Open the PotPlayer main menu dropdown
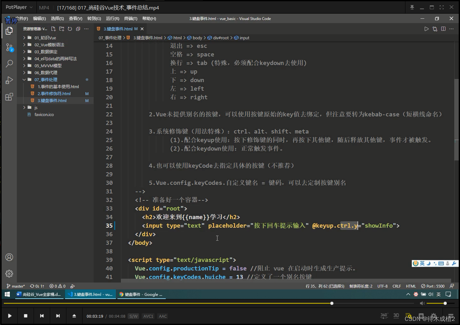460x325 pixels. (x=19, y=7)
